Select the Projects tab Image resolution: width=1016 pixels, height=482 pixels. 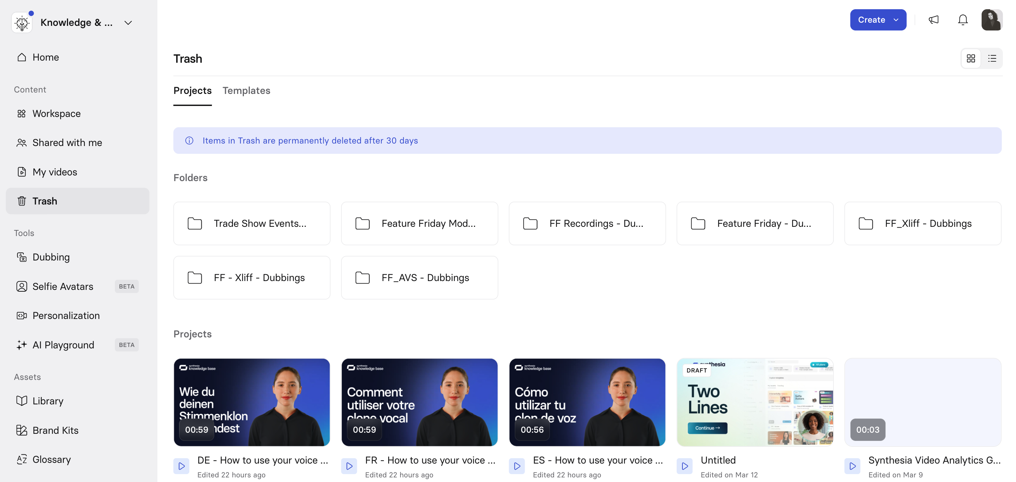pyautogui.click(x=192, y=90)
